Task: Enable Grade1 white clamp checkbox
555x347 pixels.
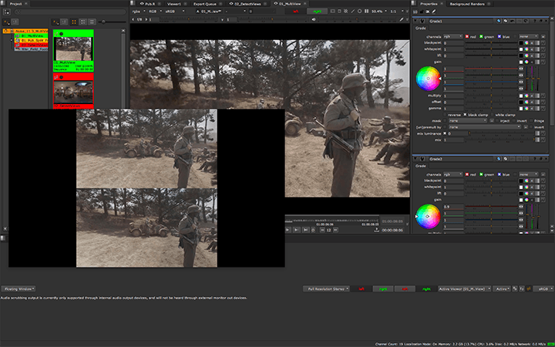Action: click(x=492, y=115)
